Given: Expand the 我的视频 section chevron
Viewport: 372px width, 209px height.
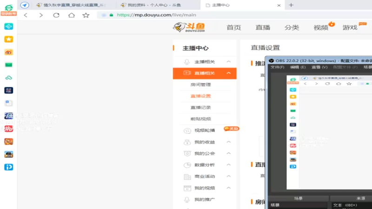Looking at the screenshot, I should (x=228, y=188).
